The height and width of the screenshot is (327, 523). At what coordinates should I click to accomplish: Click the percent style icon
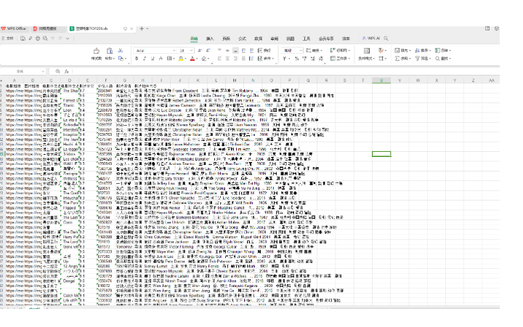296,58
